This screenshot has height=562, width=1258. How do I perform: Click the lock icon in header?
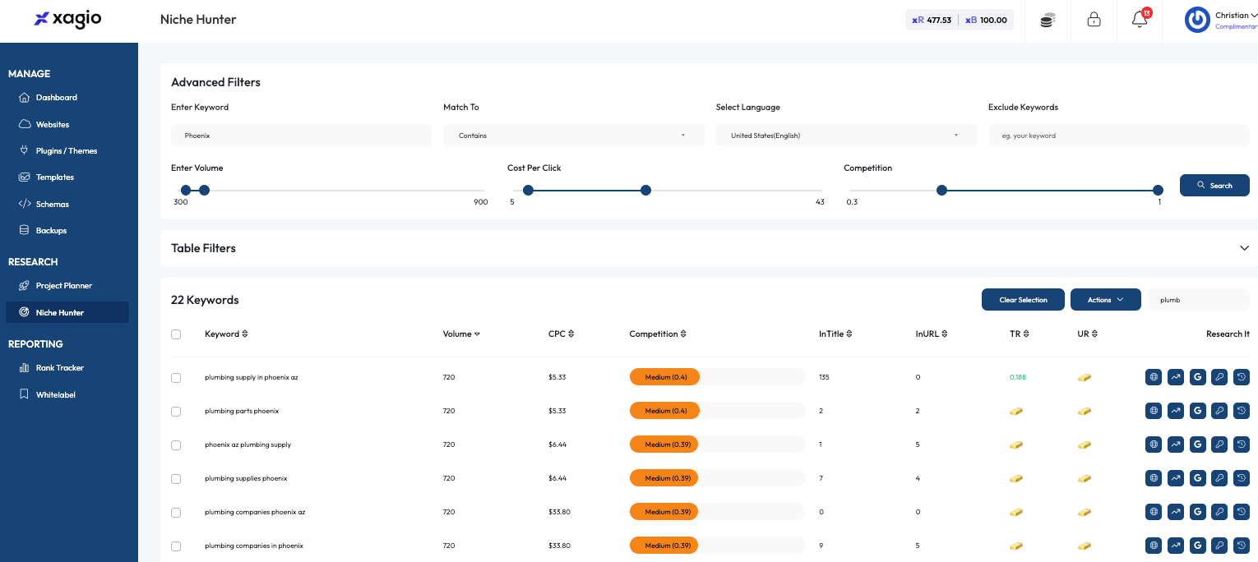[x=1094, y=21]
